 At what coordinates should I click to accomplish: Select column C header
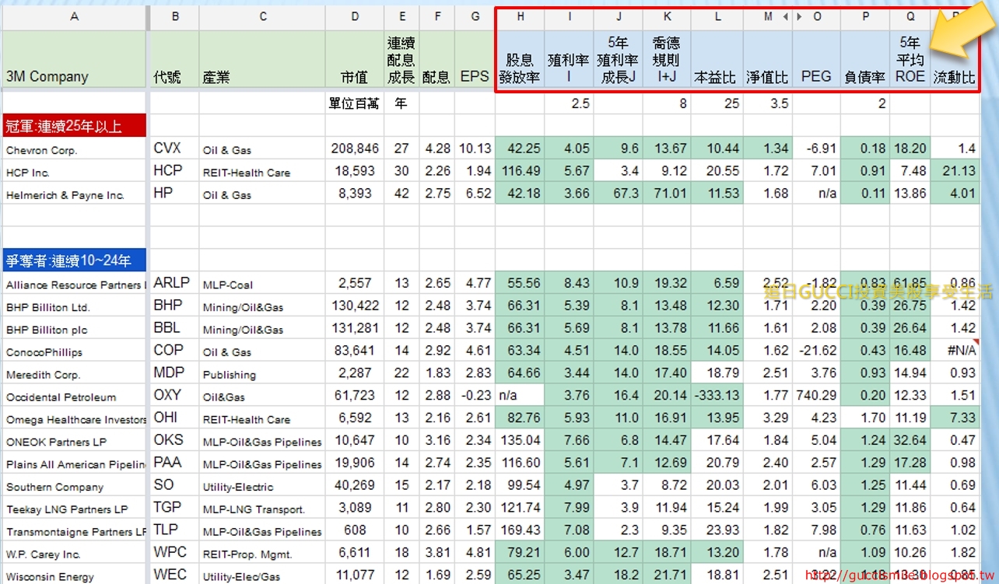[262, 16]
